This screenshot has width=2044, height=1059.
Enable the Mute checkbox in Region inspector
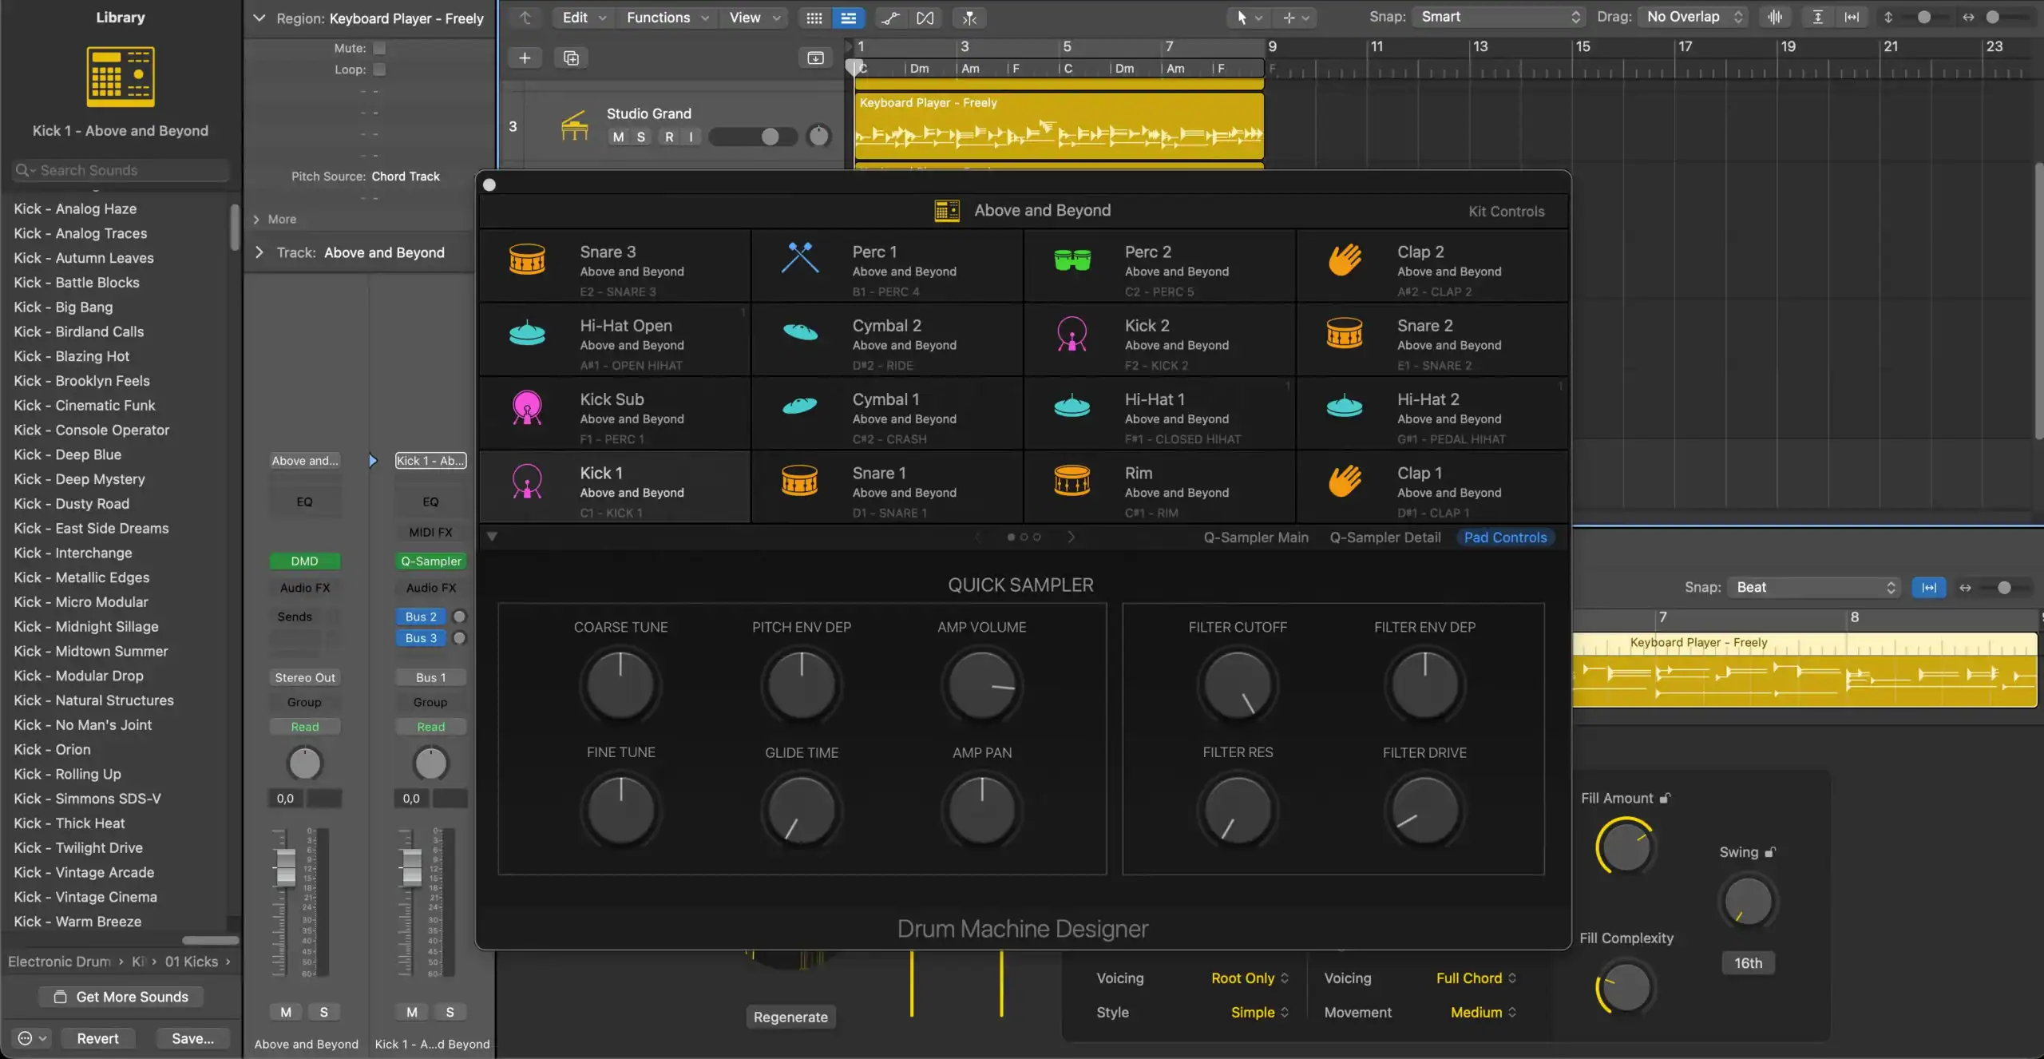[x=380, y=48]
